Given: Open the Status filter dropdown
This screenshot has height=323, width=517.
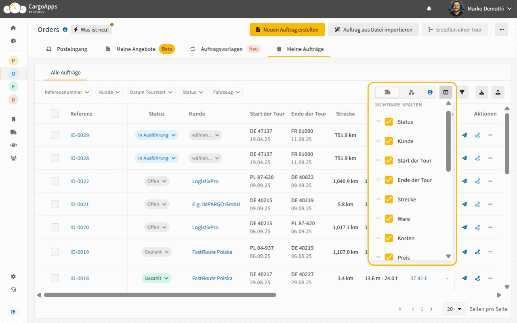Looking at the screenshot, I should pyautogui.click(x=193, y=92).
